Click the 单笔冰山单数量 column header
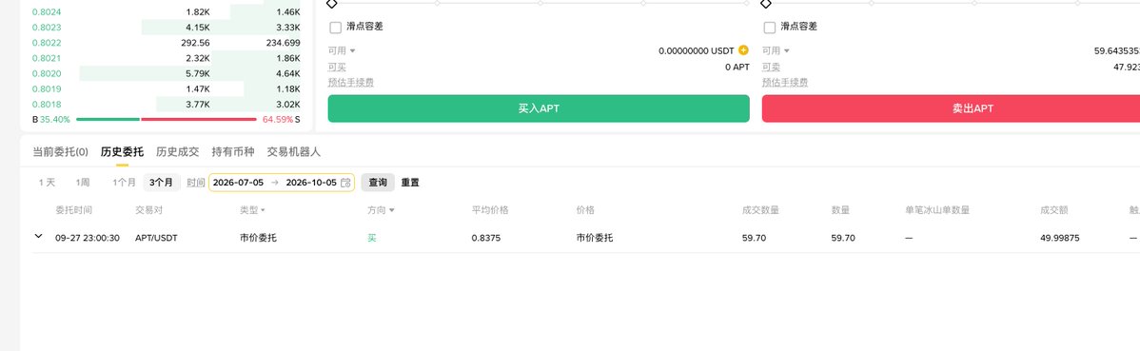This screenshot has width=1140, height=351. coord(937,210)
